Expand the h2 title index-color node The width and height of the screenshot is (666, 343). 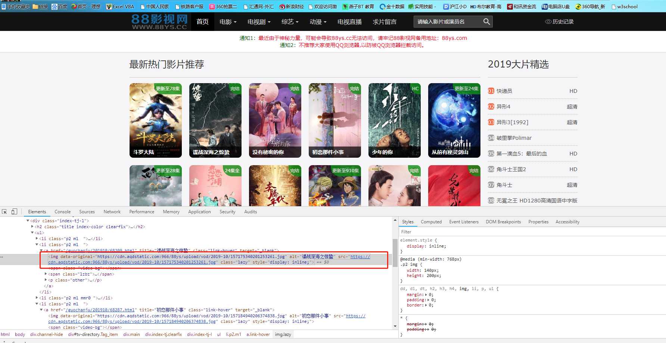point(32,227)
